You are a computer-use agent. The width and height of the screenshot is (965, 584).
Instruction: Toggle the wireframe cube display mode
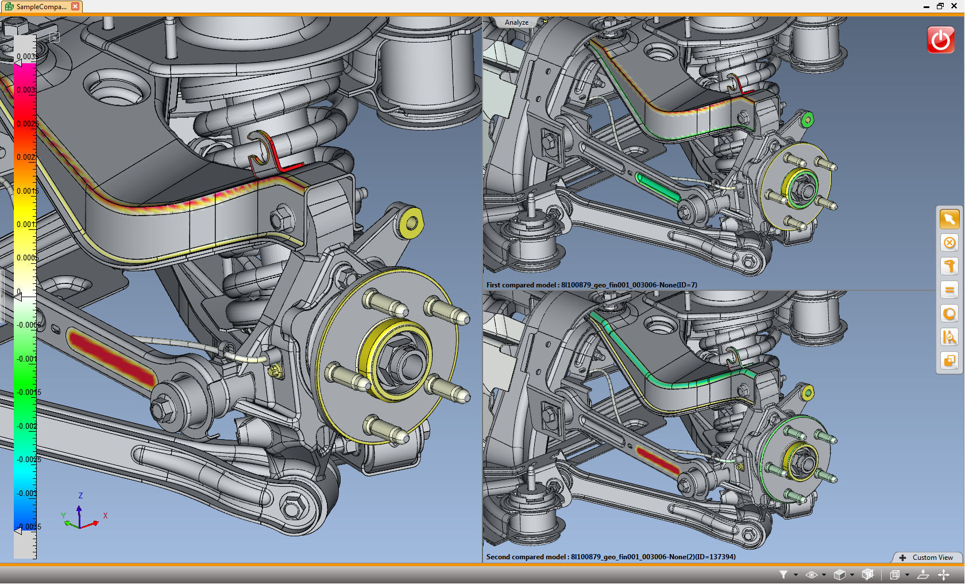pyautogui.click(x=894, y=574)
